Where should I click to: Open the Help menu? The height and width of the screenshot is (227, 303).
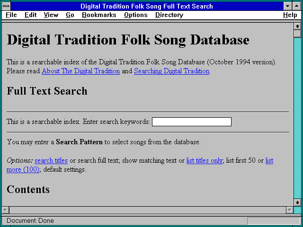290,15
